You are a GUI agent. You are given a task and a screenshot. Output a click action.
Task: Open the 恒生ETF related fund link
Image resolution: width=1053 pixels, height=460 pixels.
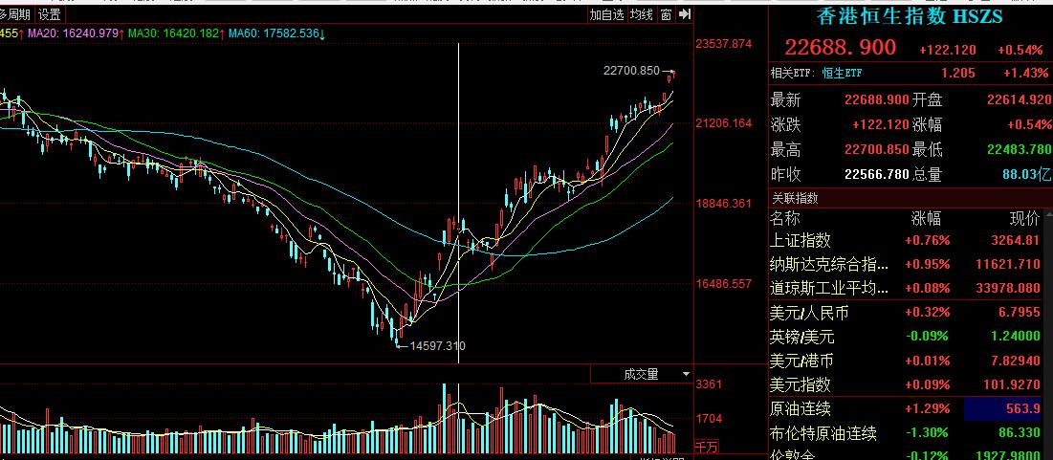pyautogui.click(x=843, y=74)
